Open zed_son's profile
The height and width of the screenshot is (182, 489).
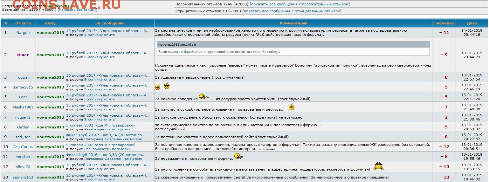tap(23, 137)
